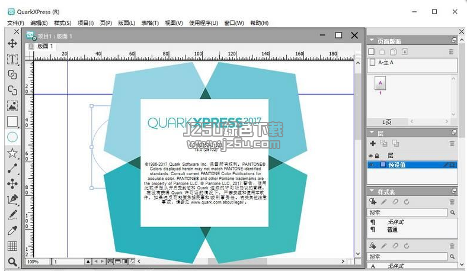Open the 编辑(E) menu
Viewport: 467px width, 271px height.
pyautogui.click(x=39, y=23)
